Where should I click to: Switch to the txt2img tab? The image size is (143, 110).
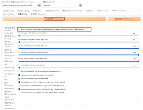pyautogui.click(x=8, y=11)
